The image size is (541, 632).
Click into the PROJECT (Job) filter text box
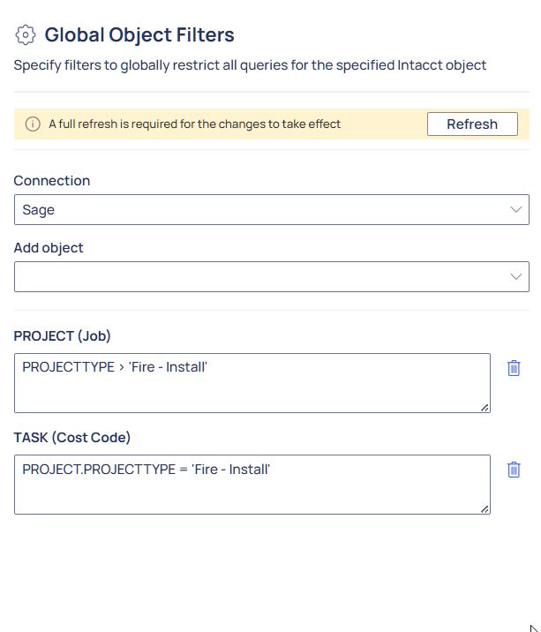pos(252,383)
